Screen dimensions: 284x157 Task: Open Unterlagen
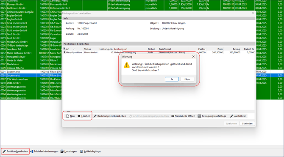[69, 151]
